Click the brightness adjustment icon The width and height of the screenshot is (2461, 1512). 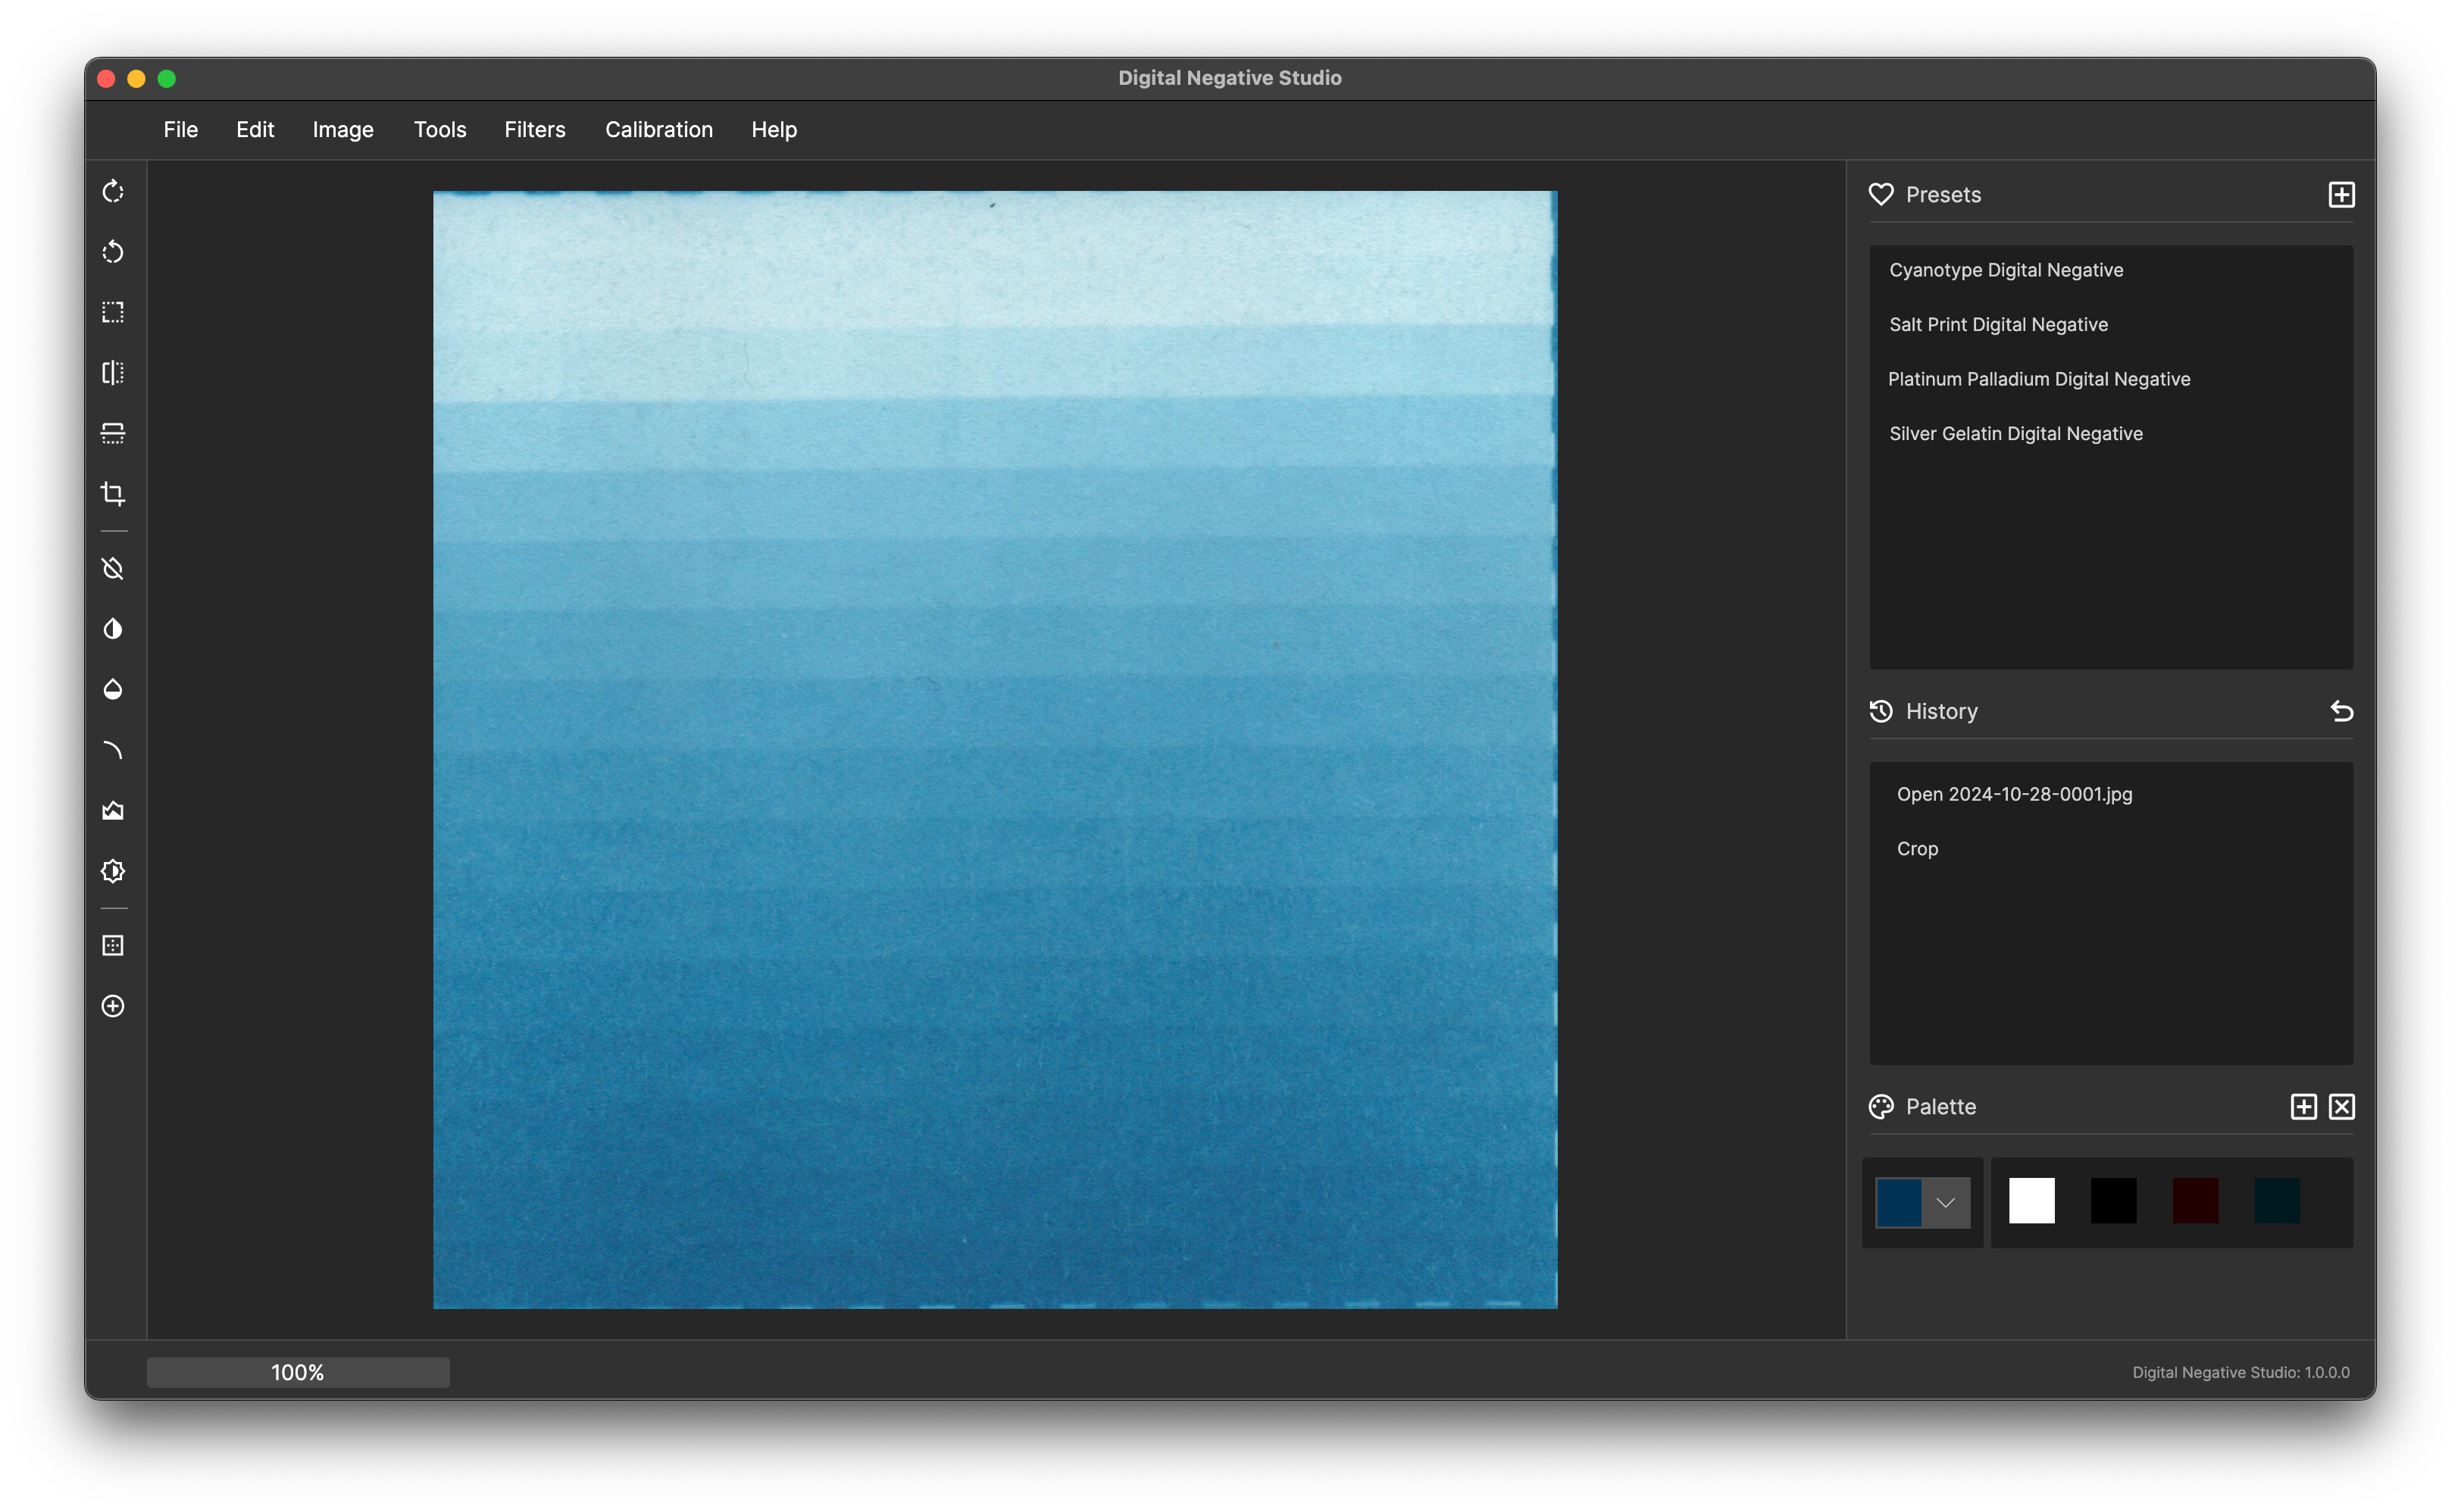point(113,871)
